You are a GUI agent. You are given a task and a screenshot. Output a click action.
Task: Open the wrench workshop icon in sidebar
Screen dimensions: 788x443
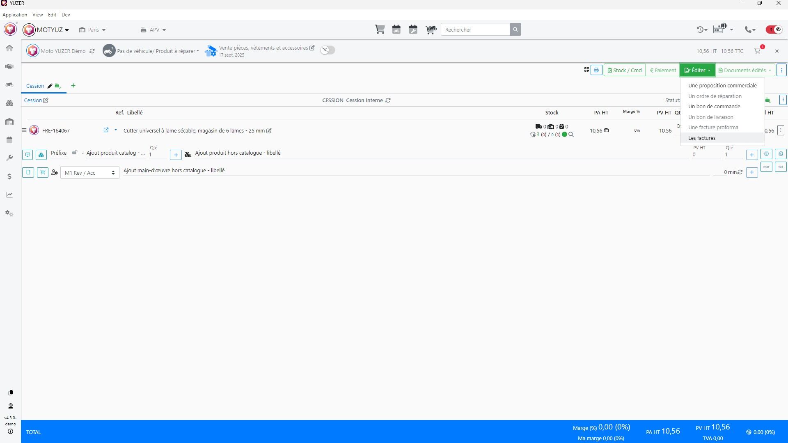click(x=9, y=158)
